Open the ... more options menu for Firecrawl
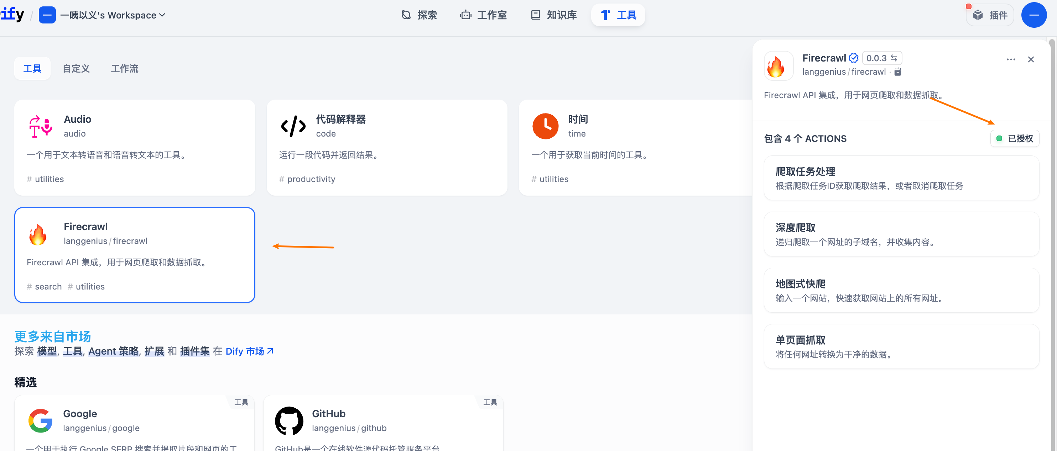This screenshot has width=1057, height=451. 1011,59
